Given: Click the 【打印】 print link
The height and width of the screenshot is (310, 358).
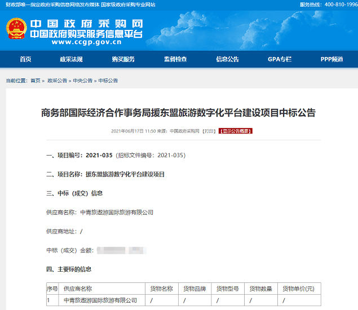Looking at the screenshot, I should (210, 131).
